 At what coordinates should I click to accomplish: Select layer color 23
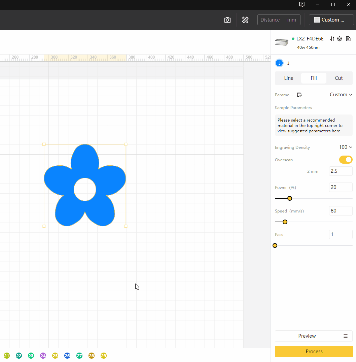pos(31,356)
